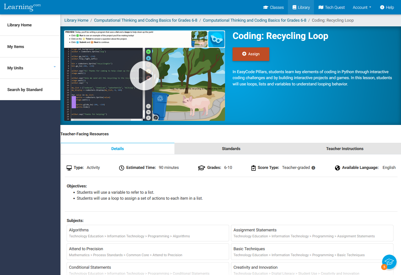Click the Help info icon
401x275 pixels.
click(x=382, y=7)
